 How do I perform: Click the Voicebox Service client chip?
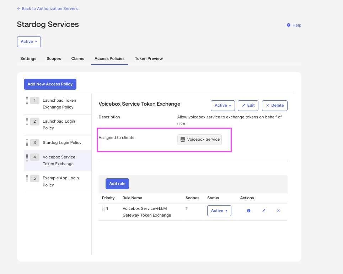(x=199, y=140)
